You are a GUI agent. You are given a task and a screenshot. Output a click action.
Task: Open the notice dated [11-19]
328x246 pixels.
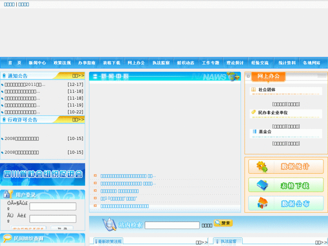pyautogui.click(x=22, y=105)
